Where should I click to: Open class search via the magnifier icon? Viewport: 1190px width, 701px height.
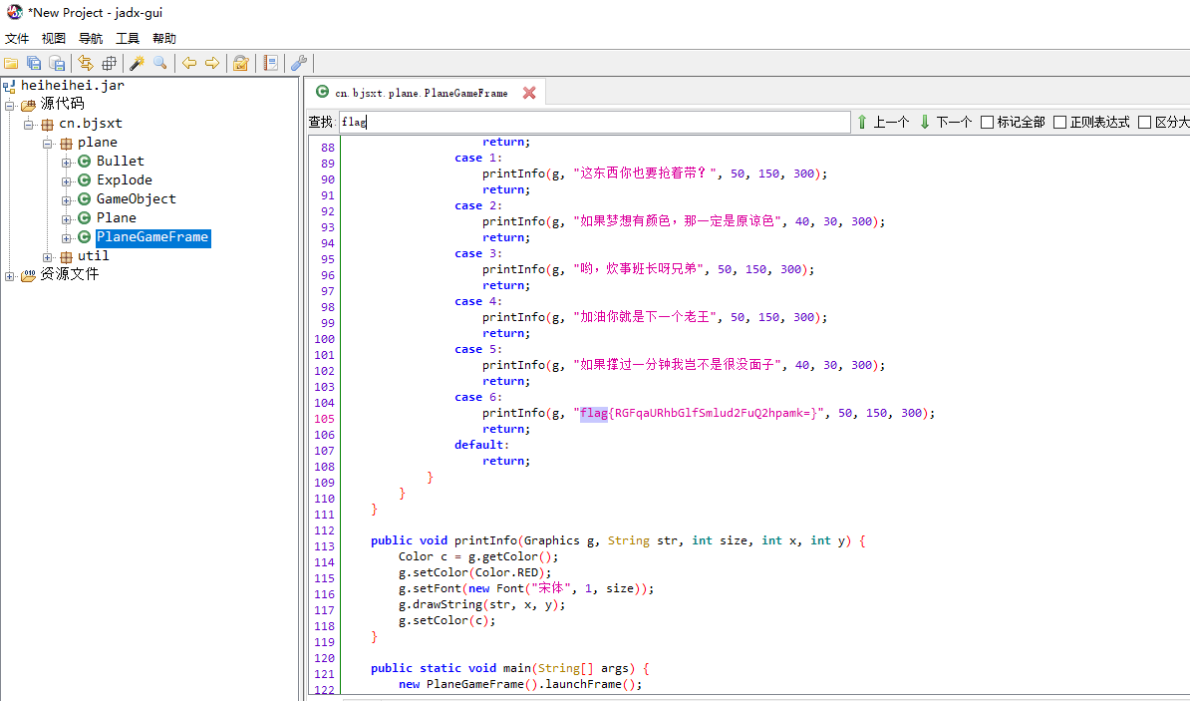160,63
